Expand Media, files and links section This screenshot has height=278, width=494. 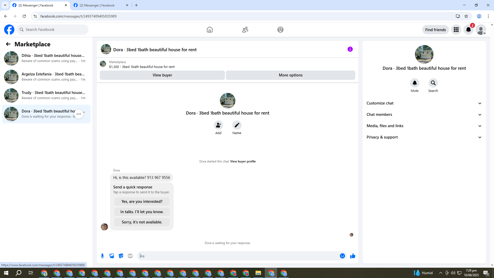coord(424,126)
